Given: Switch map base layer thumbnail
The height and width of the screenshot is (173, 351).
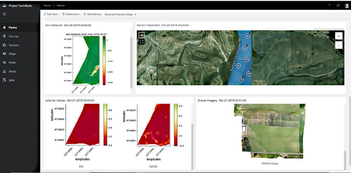Looking at the screenshot, I should (x=142, y=35).
